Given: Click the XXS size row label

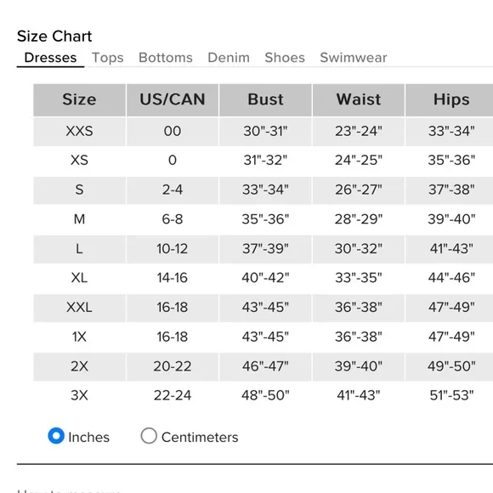Looking at the screenshot, I should click(x=79, y=131).
